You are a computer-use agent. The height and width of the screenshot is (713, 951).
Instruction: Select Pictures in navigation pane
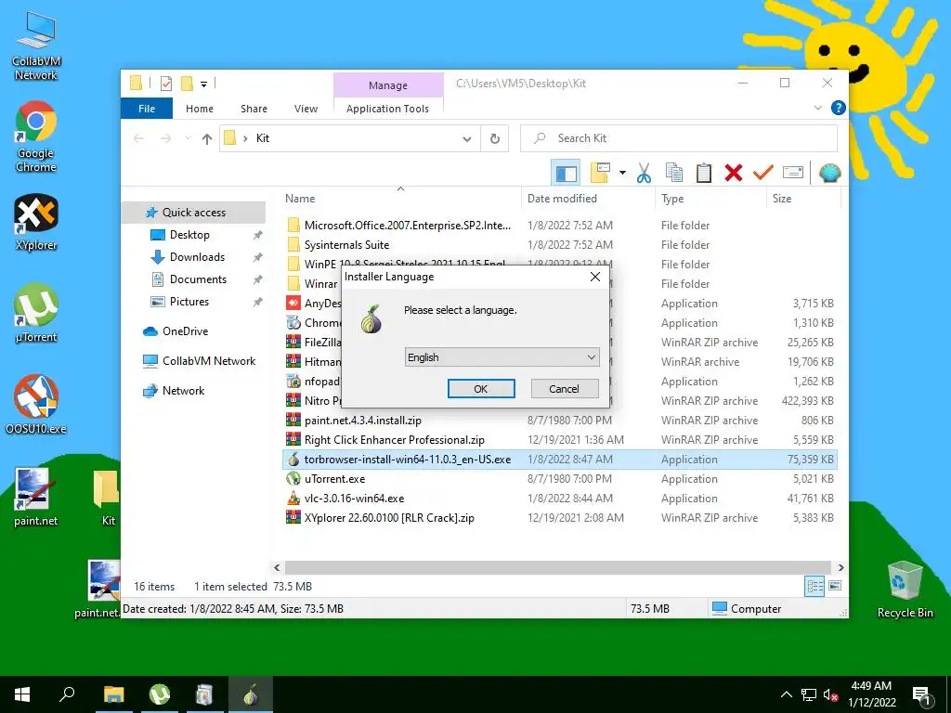click(189, 302)
